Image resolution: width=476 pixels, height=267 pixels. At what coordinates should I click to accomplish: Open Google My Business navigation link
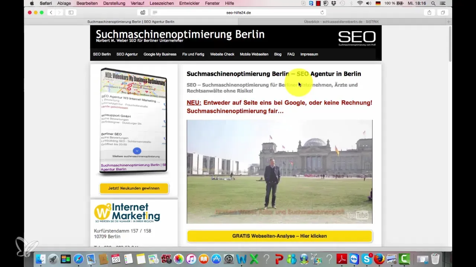pos(160,54)
